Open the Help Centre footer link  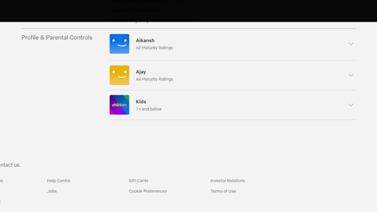(x=59, y=181)
